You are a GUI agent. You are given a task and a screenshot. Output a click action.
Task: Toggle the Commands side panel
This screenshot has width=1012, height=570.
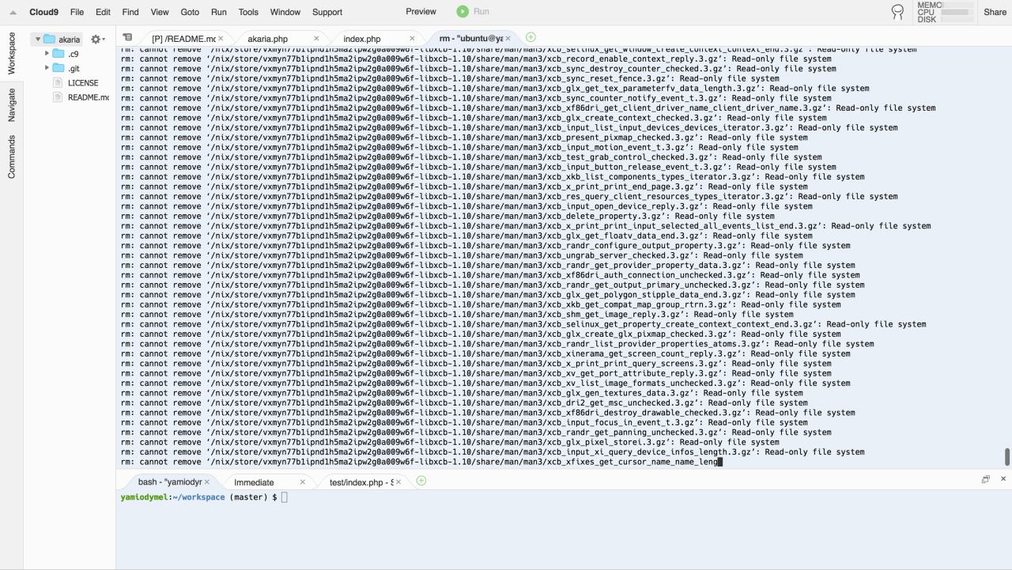11,157
